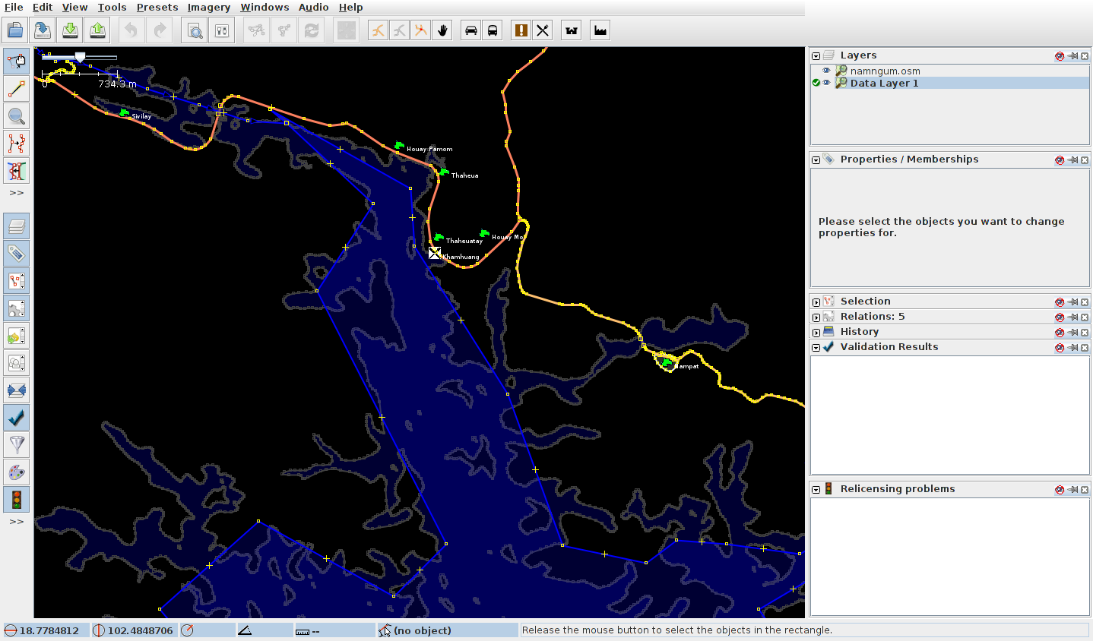Select the Zoom magnifier tool
Image resolution: width=1093 pixels, height=641 pixels.
[x=17, y=116]
